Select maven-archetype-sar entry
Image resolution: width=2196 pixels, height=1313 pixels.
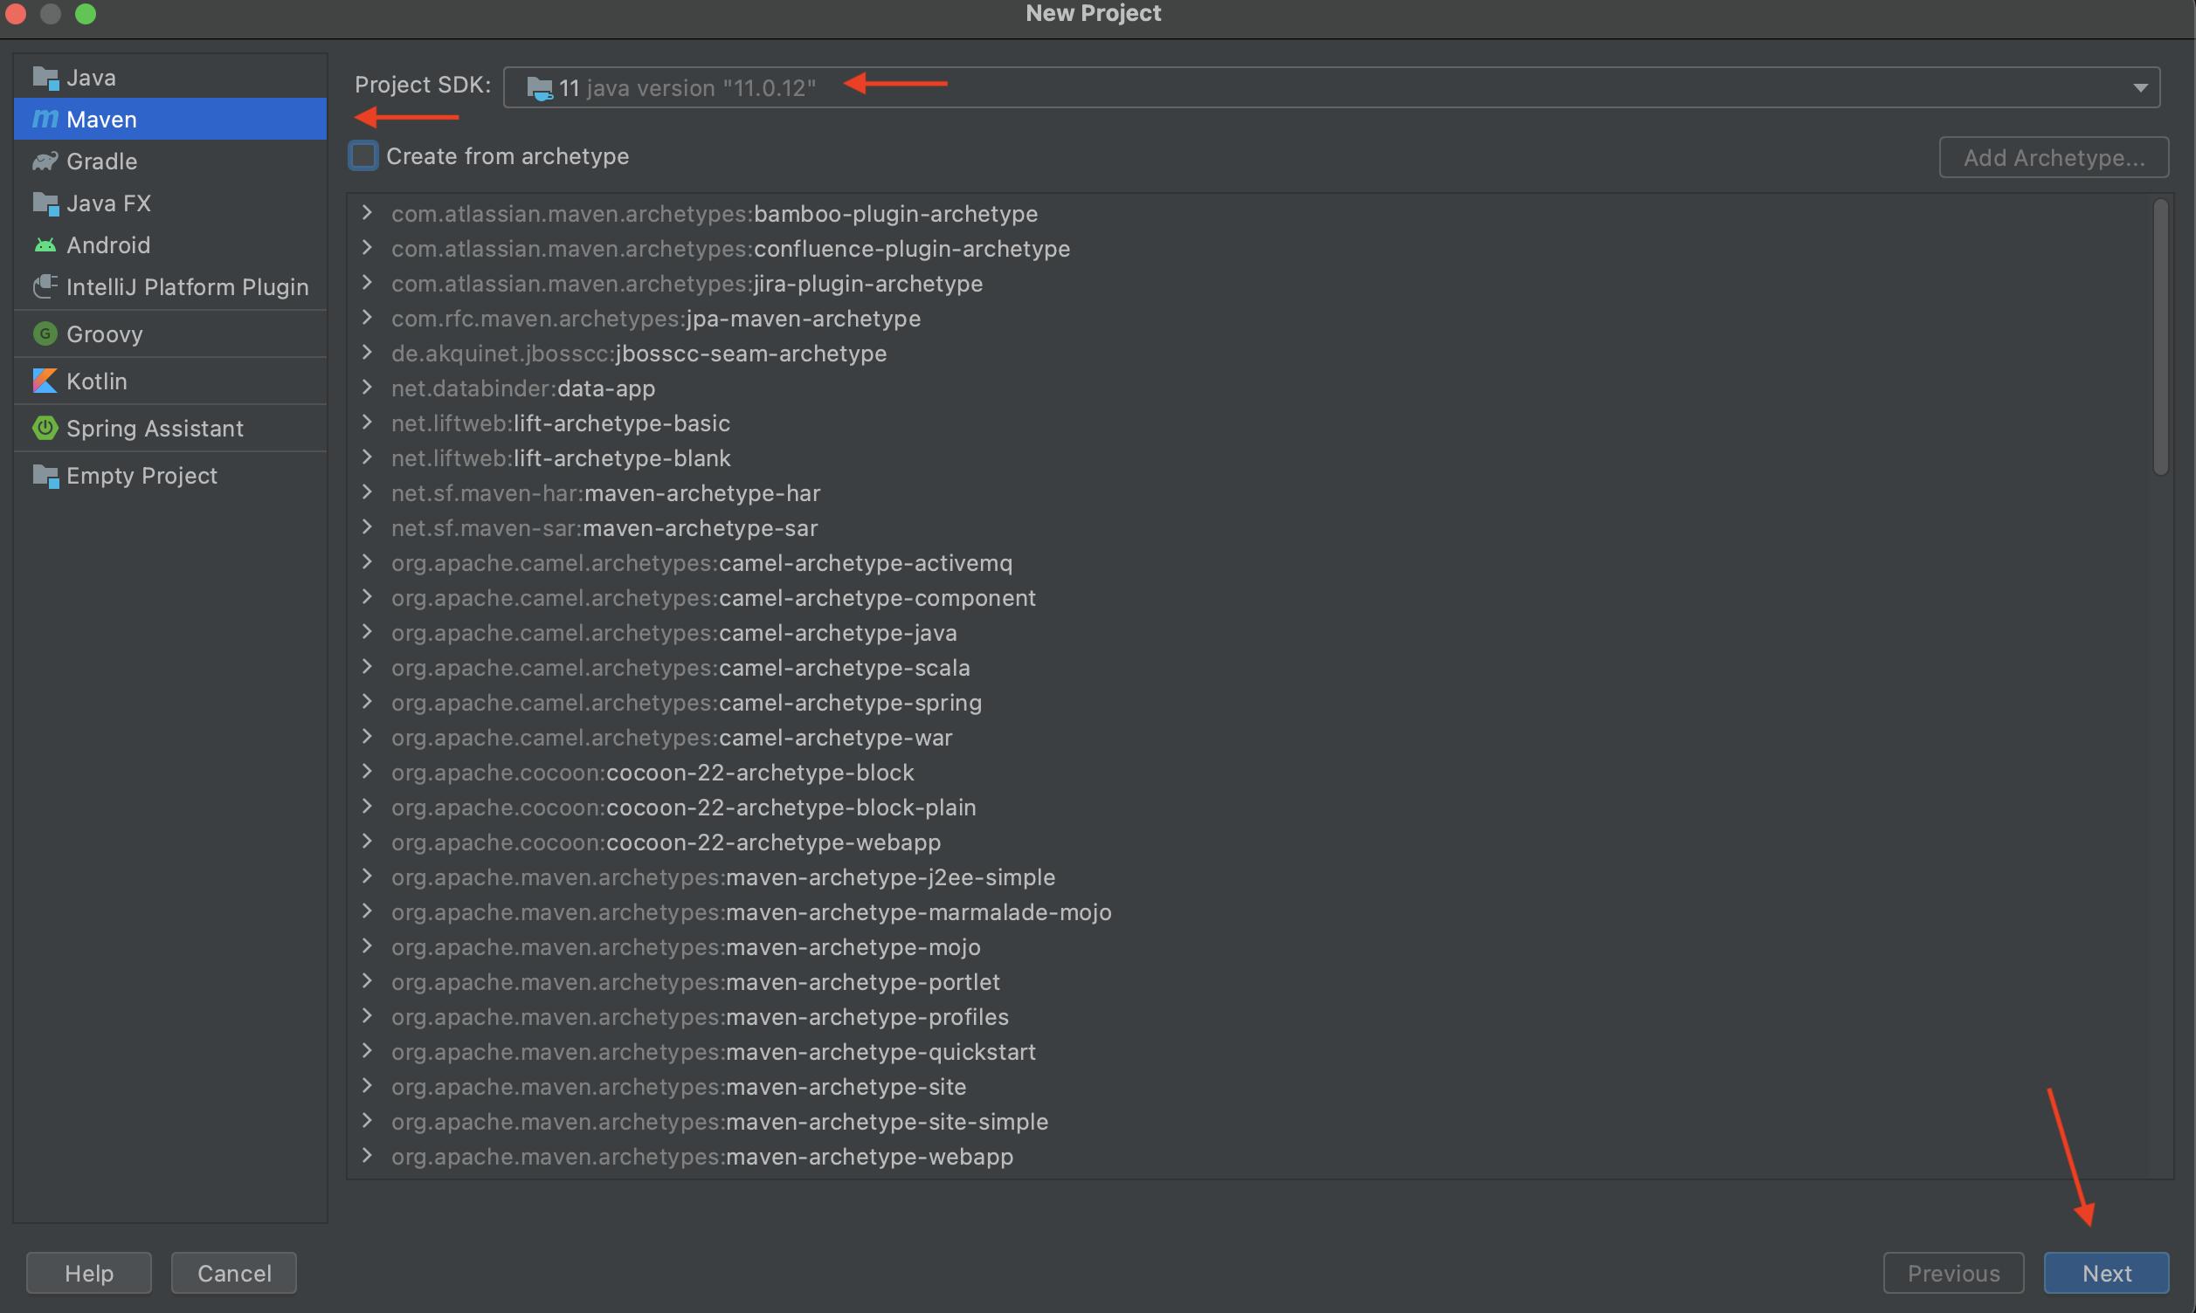(x=604, y=528)
